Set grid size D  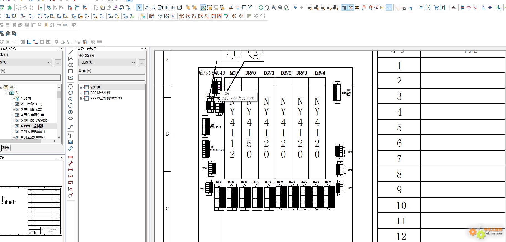pos(329,8)
